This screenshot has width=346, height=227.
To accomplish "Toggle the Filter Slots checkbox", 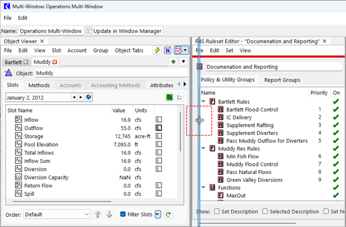I will point(123,214).
